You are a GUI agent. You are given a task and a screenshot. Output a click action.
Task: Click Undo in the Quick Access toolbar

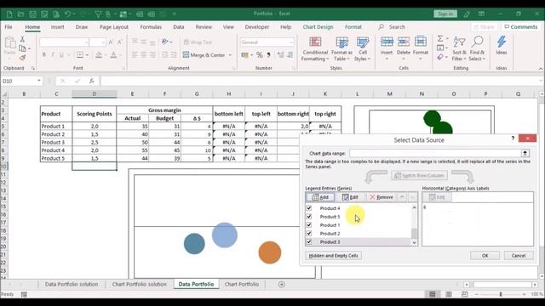click(x=67, y=14)
